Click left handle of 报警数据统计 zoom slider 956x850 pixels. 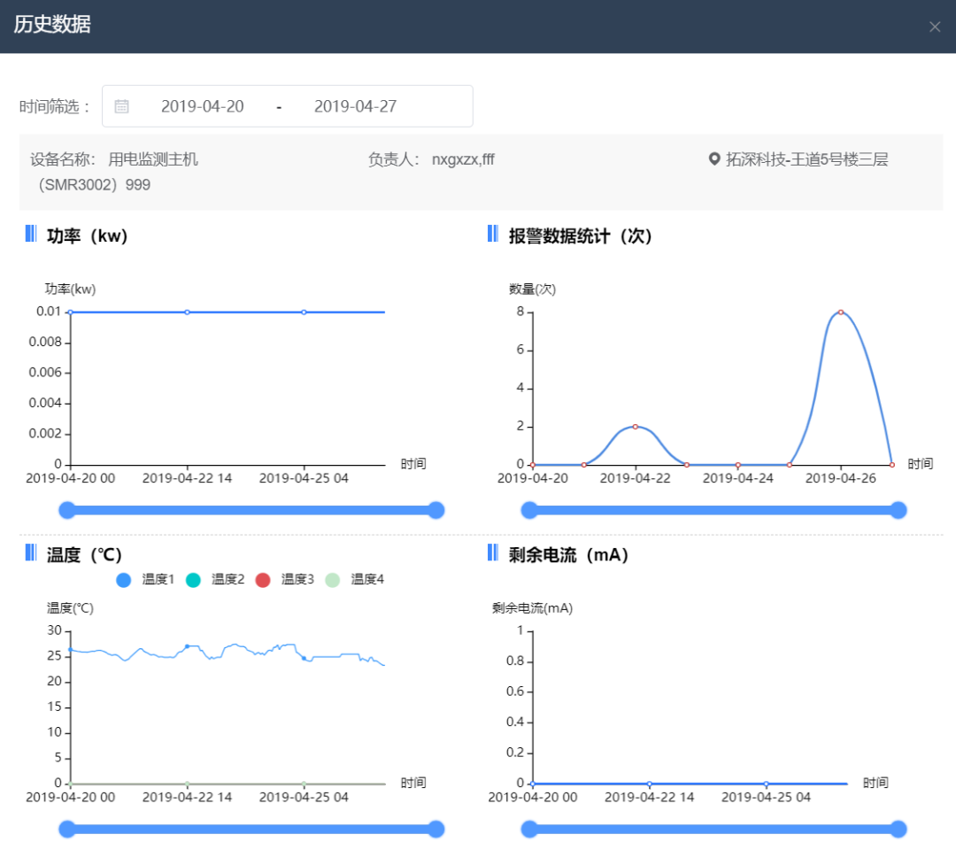click(529, 510)
